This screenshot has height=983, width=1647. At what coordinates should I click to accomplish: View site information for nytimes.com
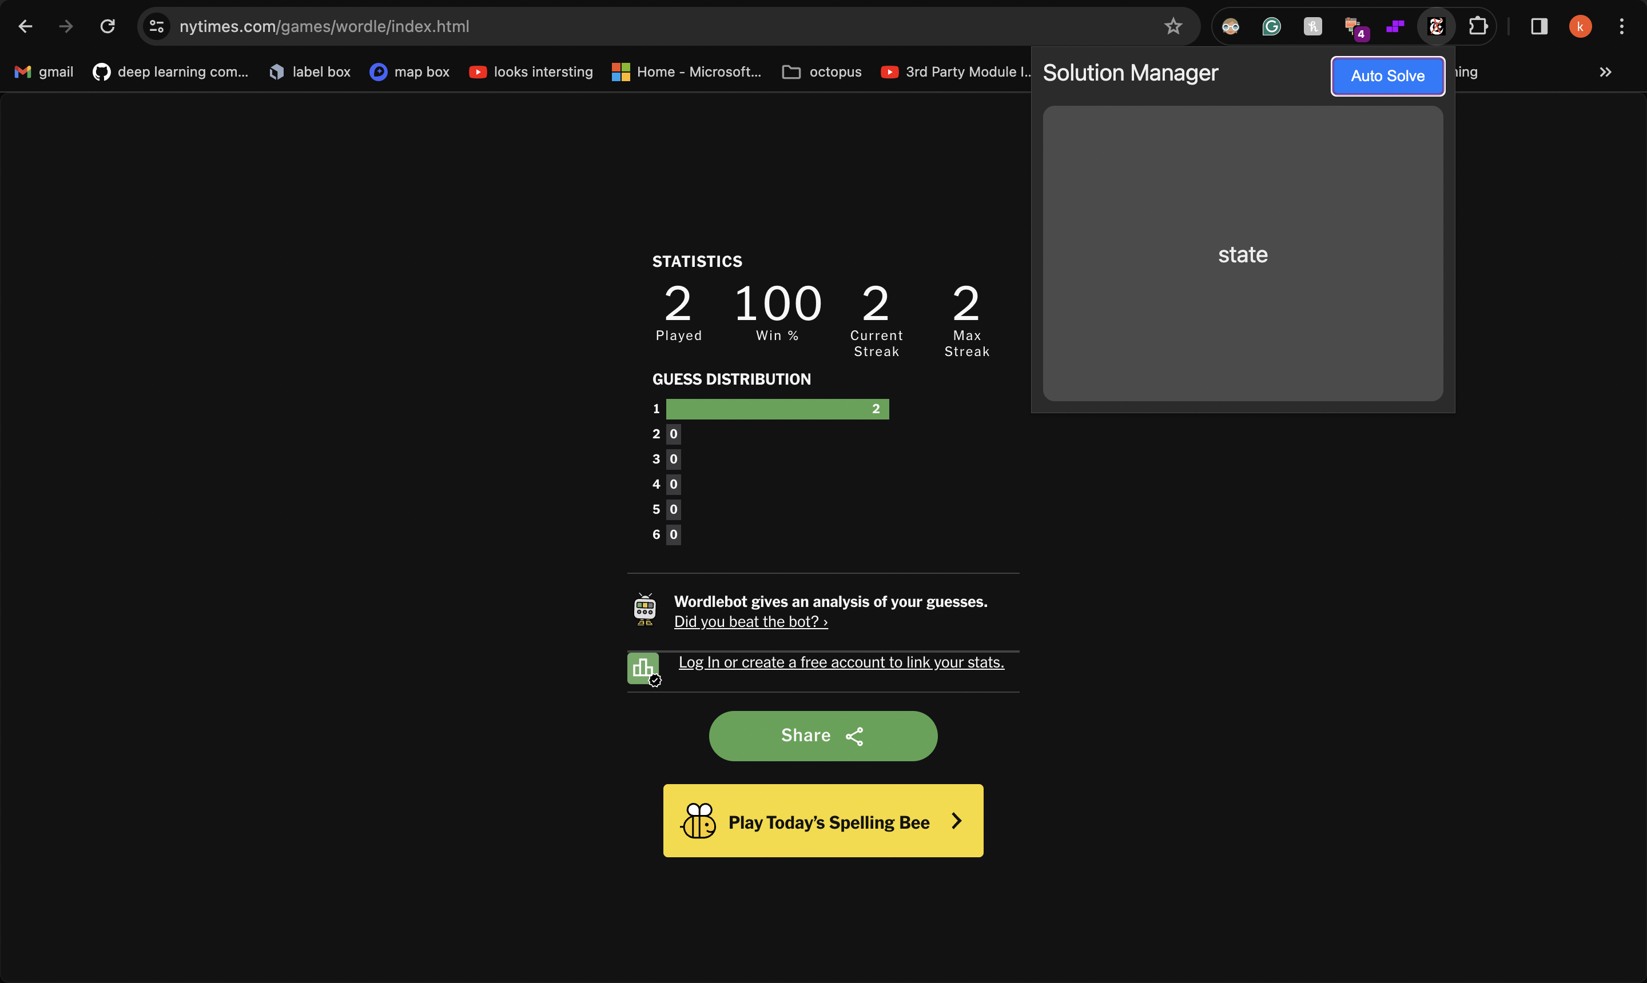click(x=157, y=26)
